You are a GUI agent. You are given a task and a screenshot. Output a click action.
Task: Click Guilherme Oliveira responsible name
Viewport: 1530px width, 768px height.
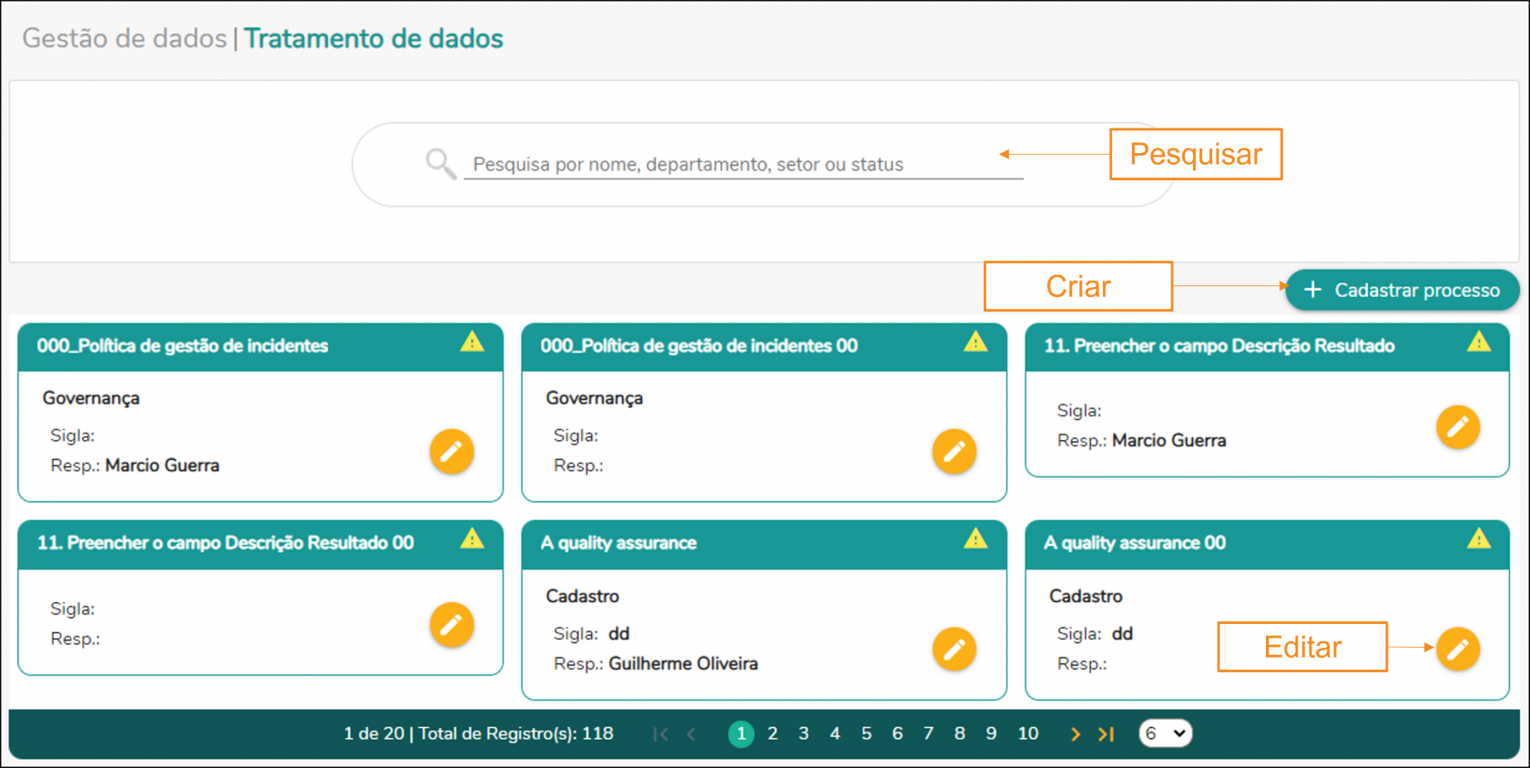[683, 663]
